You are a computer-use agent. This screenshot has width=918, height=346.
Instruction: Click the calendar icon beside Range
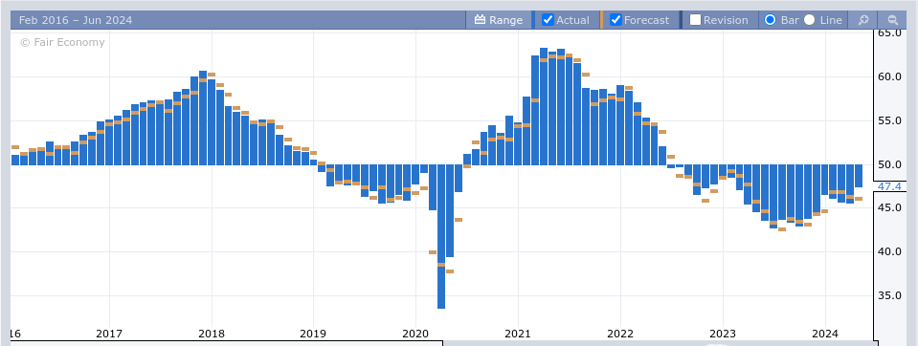[x=481, y=20]
